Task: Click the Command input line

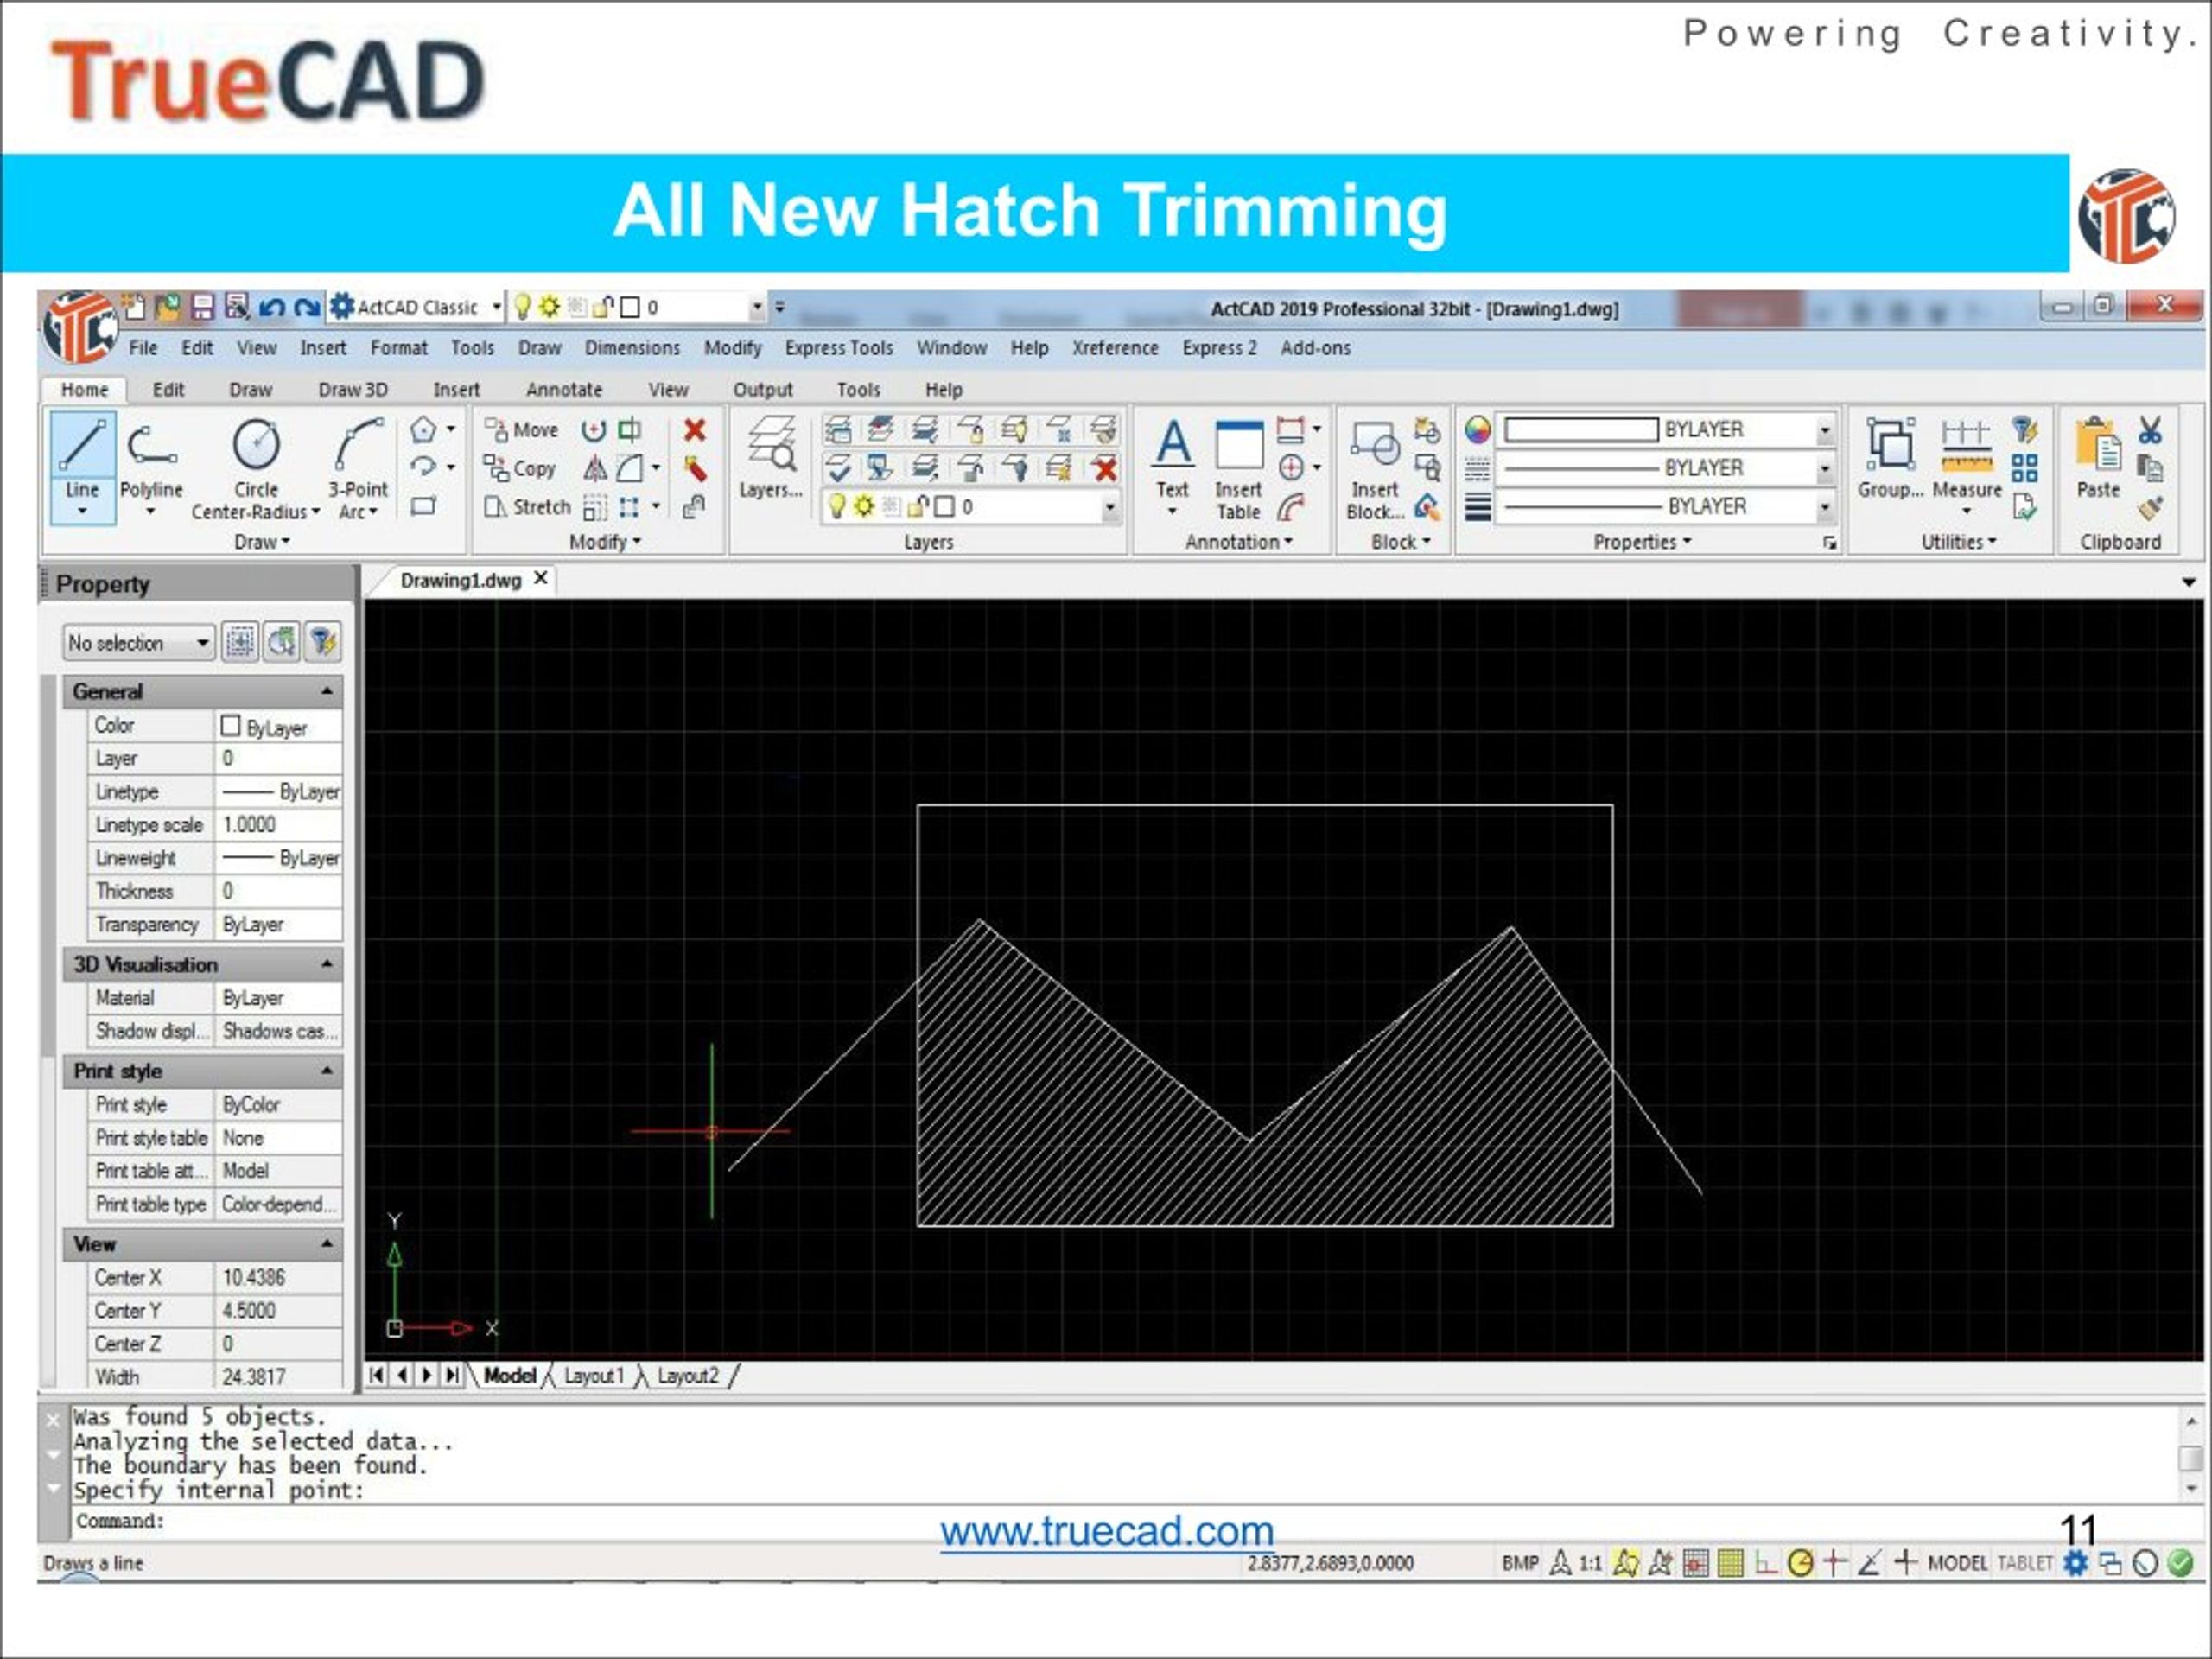Action: click(x=1120, y=1522)
